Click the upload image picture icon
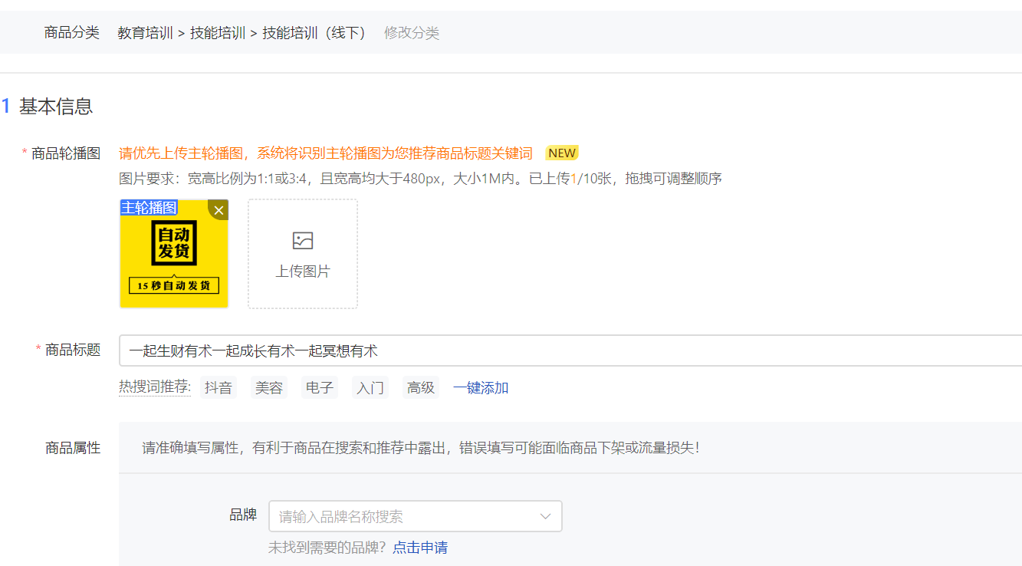Screen dimensions: 1022x566 303,241
